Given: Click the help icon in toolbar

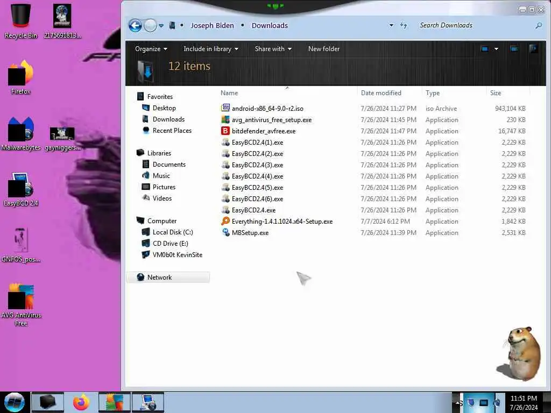Looking at the screenshot, I should pyautogui.click(x=533, y=49).
